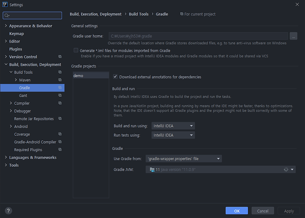Viewport: 305px width, 218px height.
Task: Open the Use Gradle from dropdown
Action: click(x=184, y=159)
